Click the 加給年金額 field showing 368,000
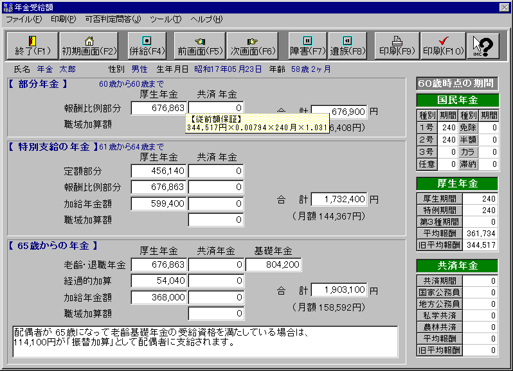The width and height of the screenshot is (513, 371). click(x=159, y=297)
